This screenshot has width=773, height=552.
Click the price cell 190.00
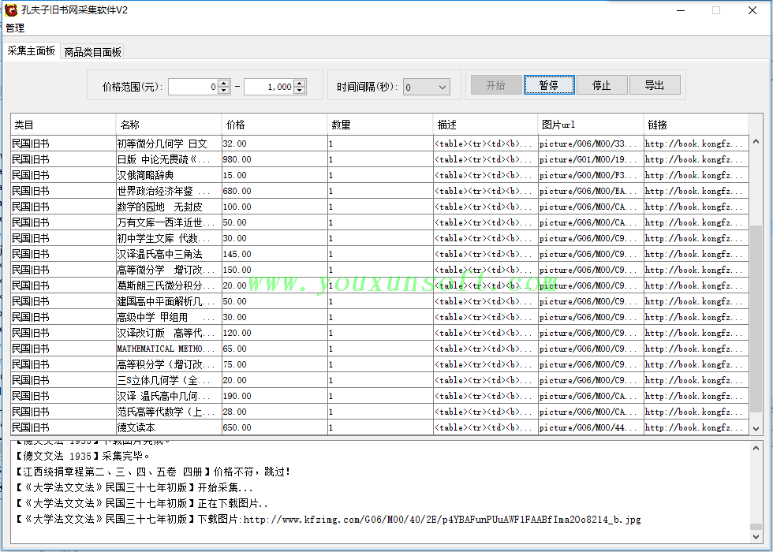click(274, 396)
